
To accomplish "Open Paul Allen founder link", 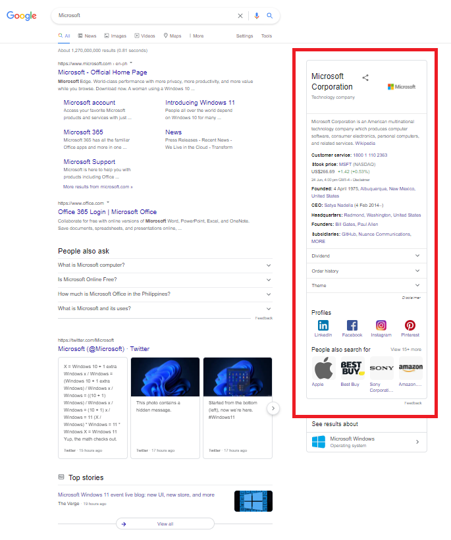I will click(367, 224).
